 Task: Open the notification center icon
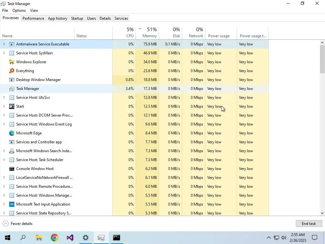point(315,238)
